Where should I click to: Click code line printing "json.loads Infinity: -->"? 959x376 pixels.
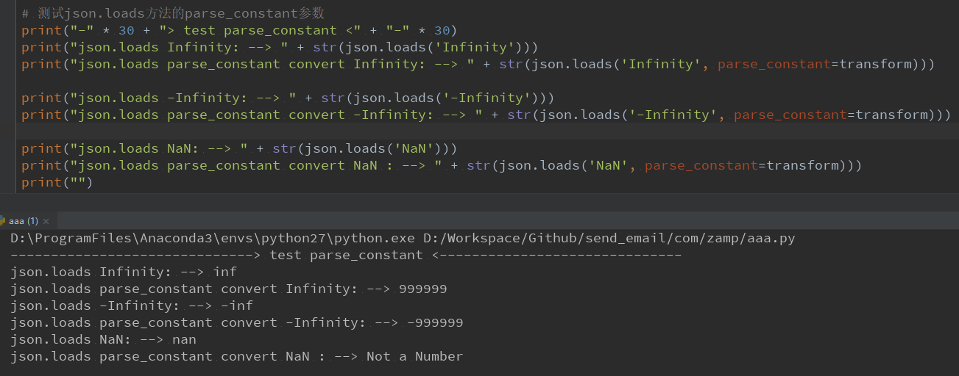coord(280,47)
